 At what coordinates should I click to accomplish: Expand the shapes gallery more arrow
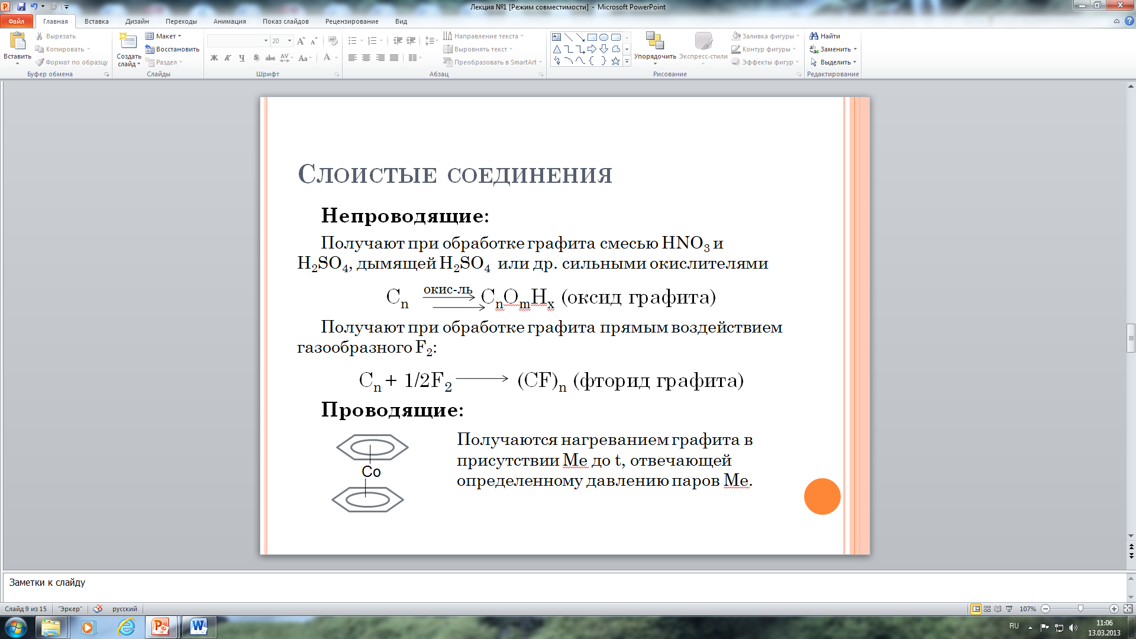pyautogui.click(x=627, y=62)
